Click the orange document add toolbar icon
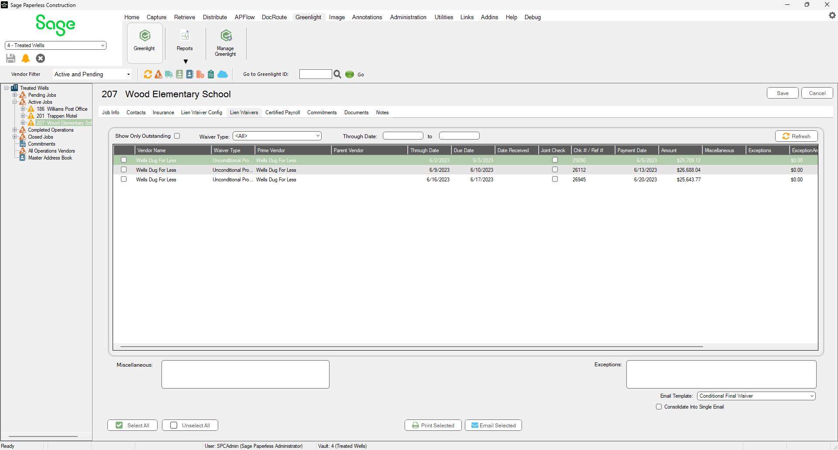 pyautogui.click(x=200, y=75)
